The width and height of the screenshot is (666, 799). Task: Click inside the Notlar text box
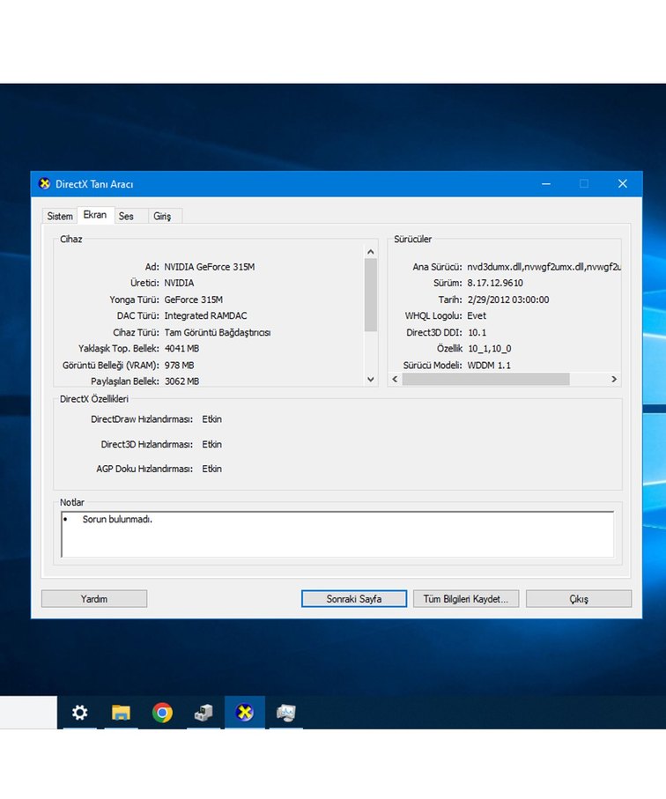pos(337,535)
